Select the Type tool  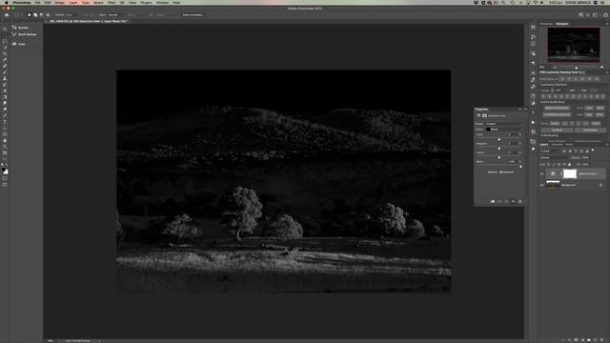click(x=5, y=122)
